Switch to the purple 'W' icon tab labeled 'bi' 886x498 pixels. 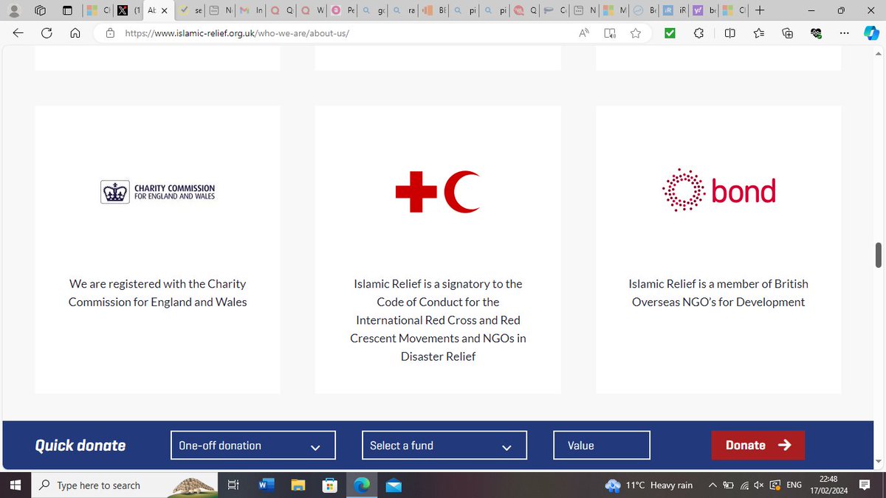tap(704, 11)
